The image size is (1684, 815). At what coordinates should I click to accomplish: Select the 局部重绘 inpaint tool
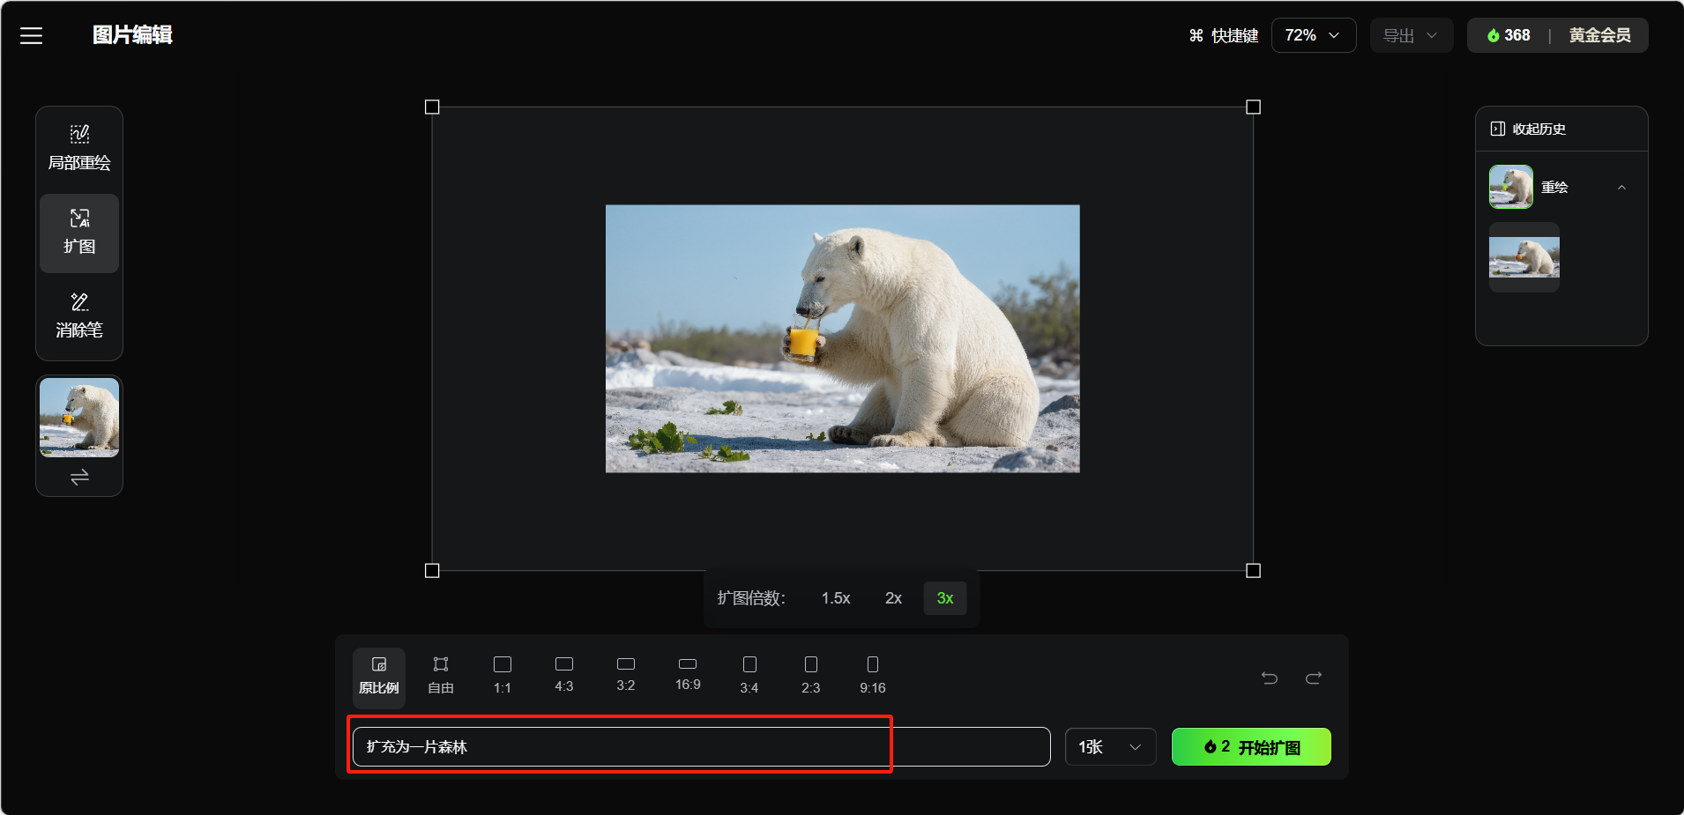[79, 148]
